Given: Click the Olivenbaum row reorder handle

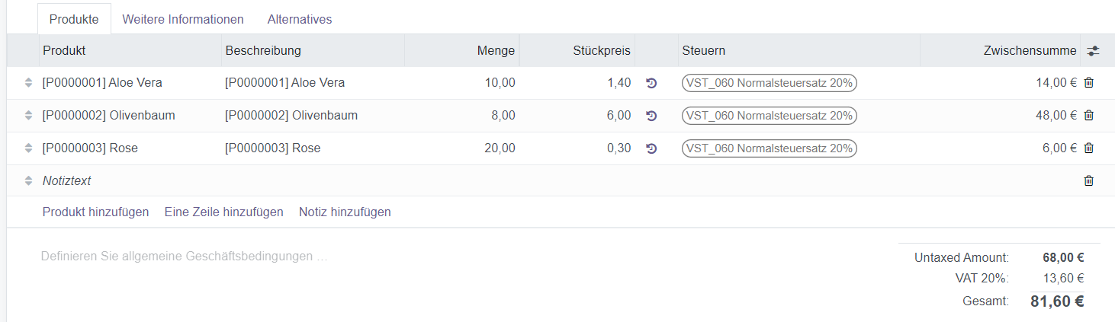Looking at the screenshot, I should click(28, 116).
